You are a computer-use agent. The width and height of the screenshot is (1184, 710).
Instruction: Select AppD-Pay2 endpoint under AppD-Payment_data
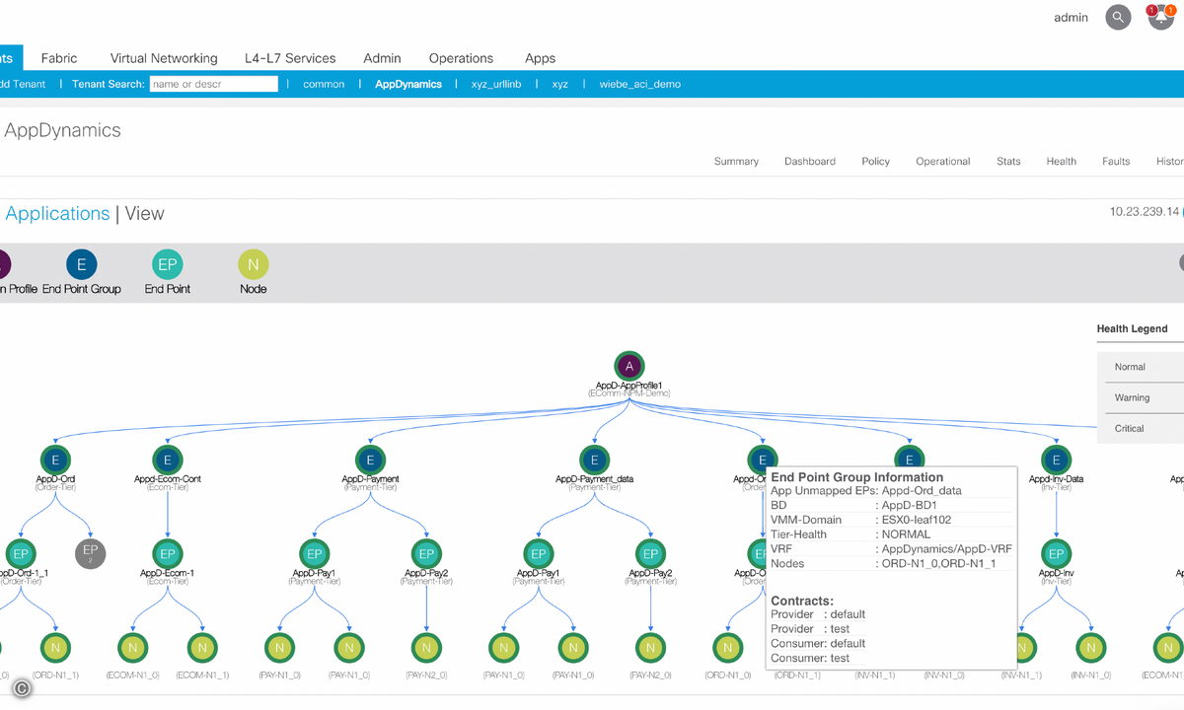point(650,553)
